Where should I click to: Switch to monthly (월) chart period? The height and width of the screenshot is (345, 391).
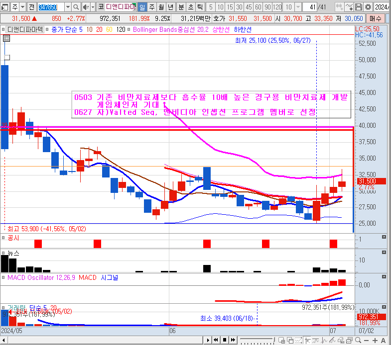click(x=160, y=7)
